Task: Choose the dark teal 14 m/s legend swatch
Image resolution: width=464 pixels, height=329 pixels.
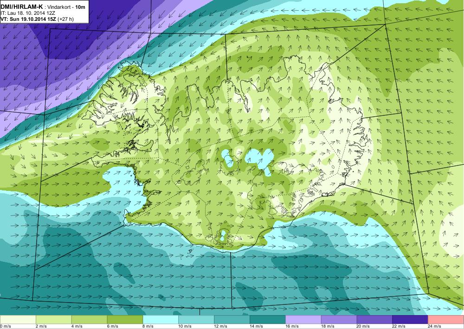Action: tap(268, 320)
